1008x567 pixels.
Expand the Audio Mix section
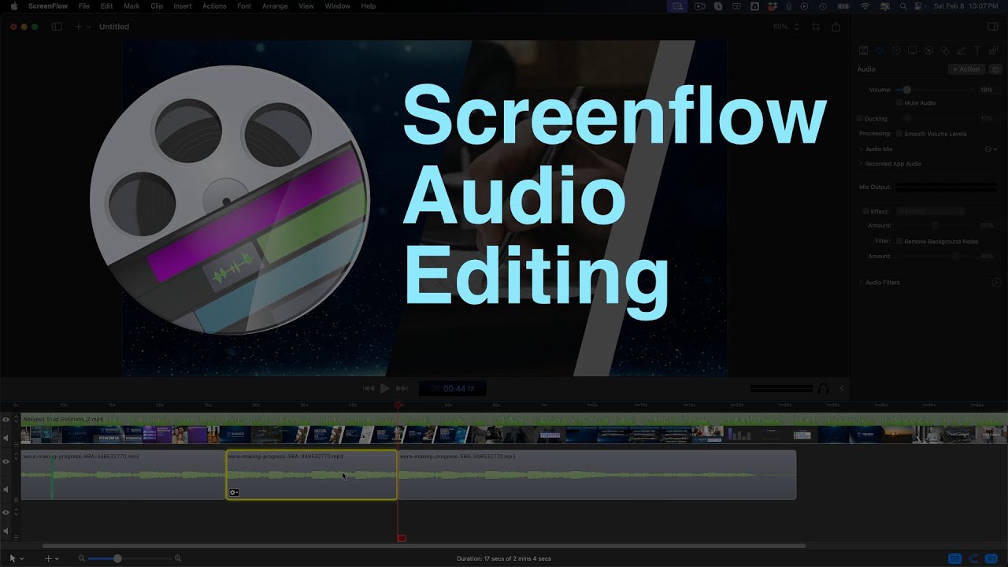point(861,149)
